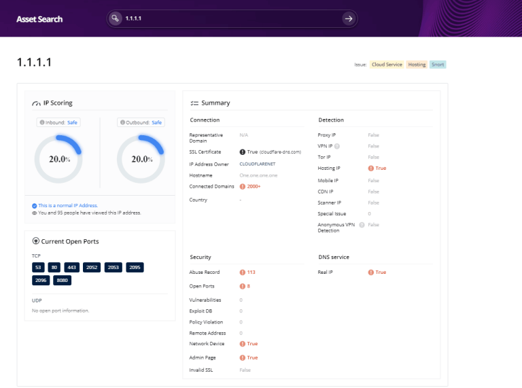The width and height of the screenshot is (522, 388).
Task: Select the Cloud Service issue tag
Action: 387,65
